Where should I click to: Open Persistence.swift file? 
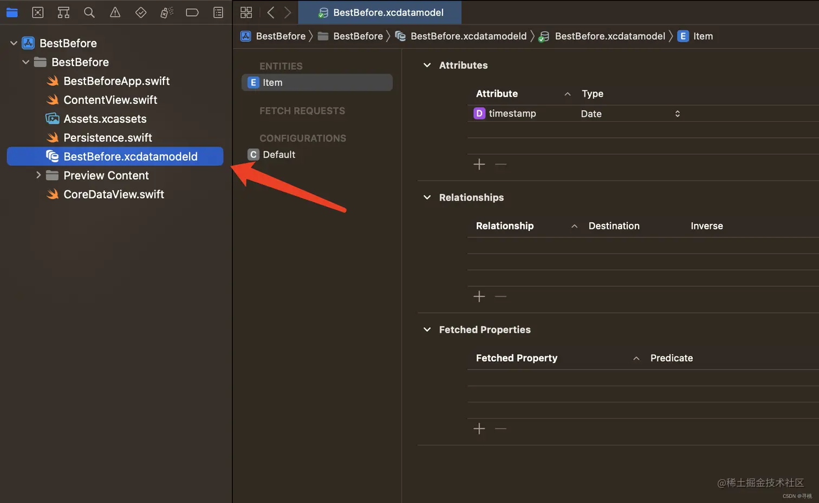point(108,138)
